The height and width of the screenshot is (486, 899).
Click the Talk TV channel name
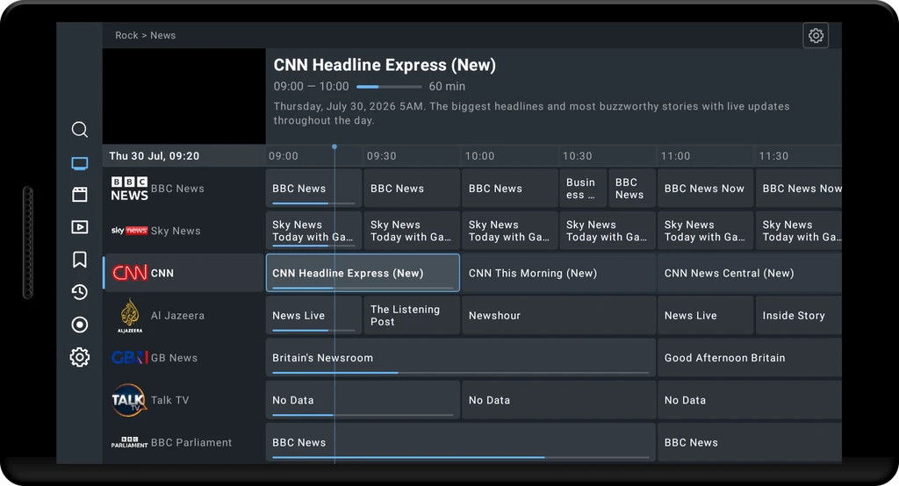(x=169, y=400)
